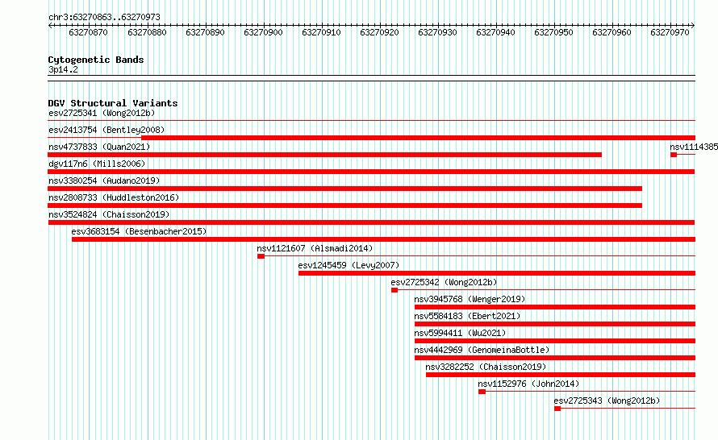Click ruler position 63270940
The width and height of the screenshot is (718, 440).
click(496, 32)
